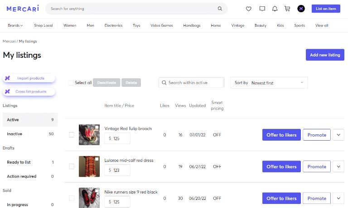The width and height of the screenshot is (348, 208).
Task: Open the Sports category
Action: coord(300,25)
